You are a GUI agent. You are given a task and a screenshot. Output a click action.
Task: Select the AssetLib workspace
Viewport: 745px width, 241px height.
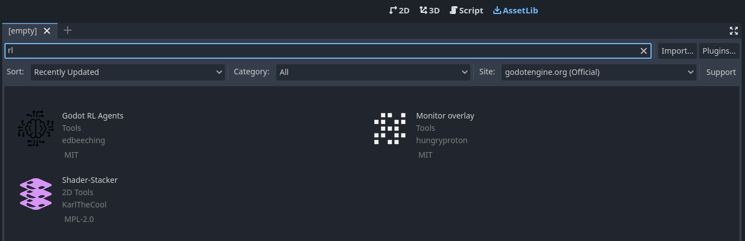click(x=515, y=10)
